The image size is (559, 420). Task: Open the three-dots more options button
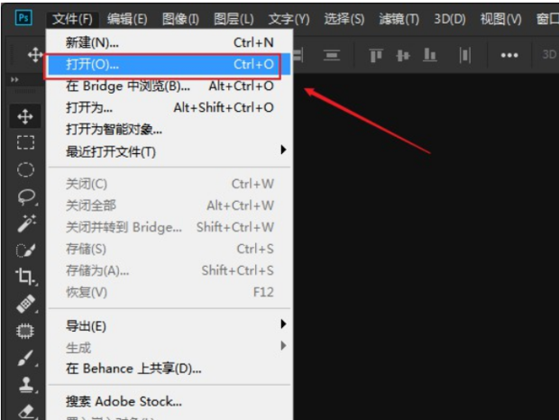[509, 55]
